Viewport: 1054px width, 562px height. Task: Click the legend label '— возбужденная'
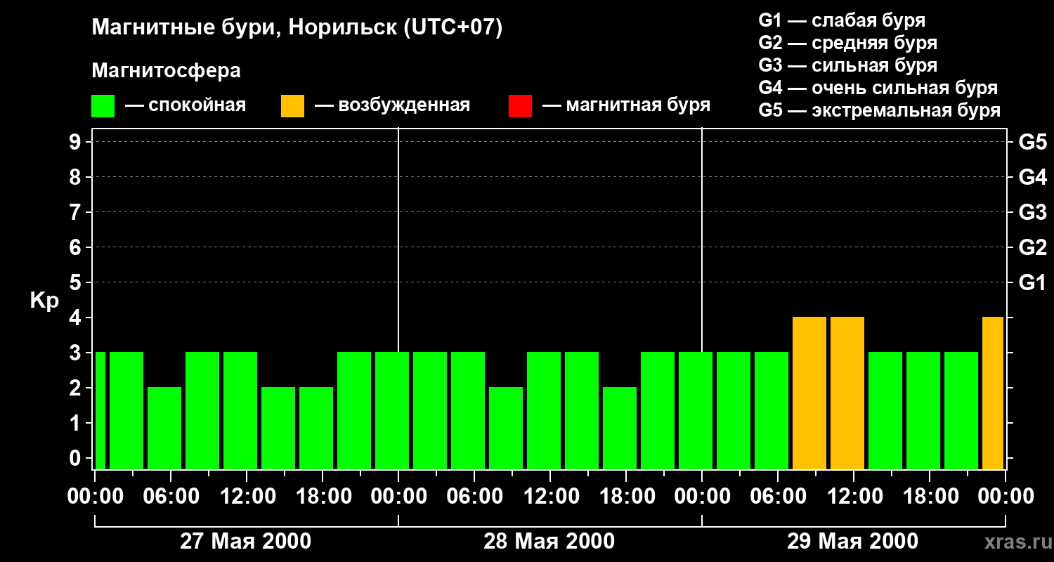392,105
